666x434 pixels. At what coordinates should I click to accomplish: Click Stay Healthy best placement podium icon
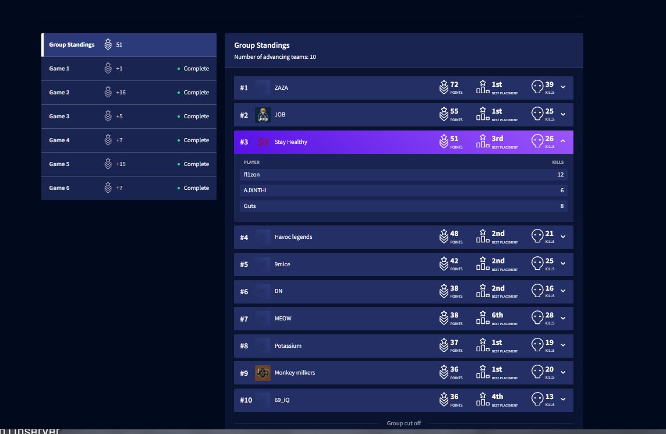coord(483,141)
